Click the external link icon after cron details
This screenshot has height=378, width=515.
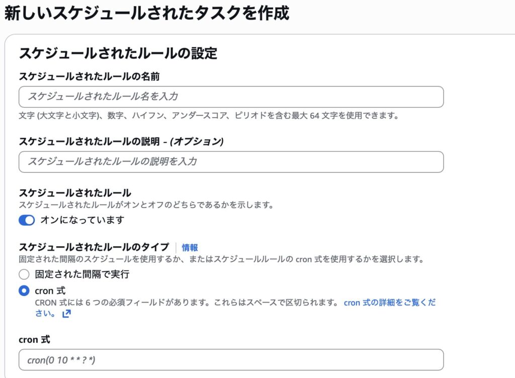[x=66, y=314]
